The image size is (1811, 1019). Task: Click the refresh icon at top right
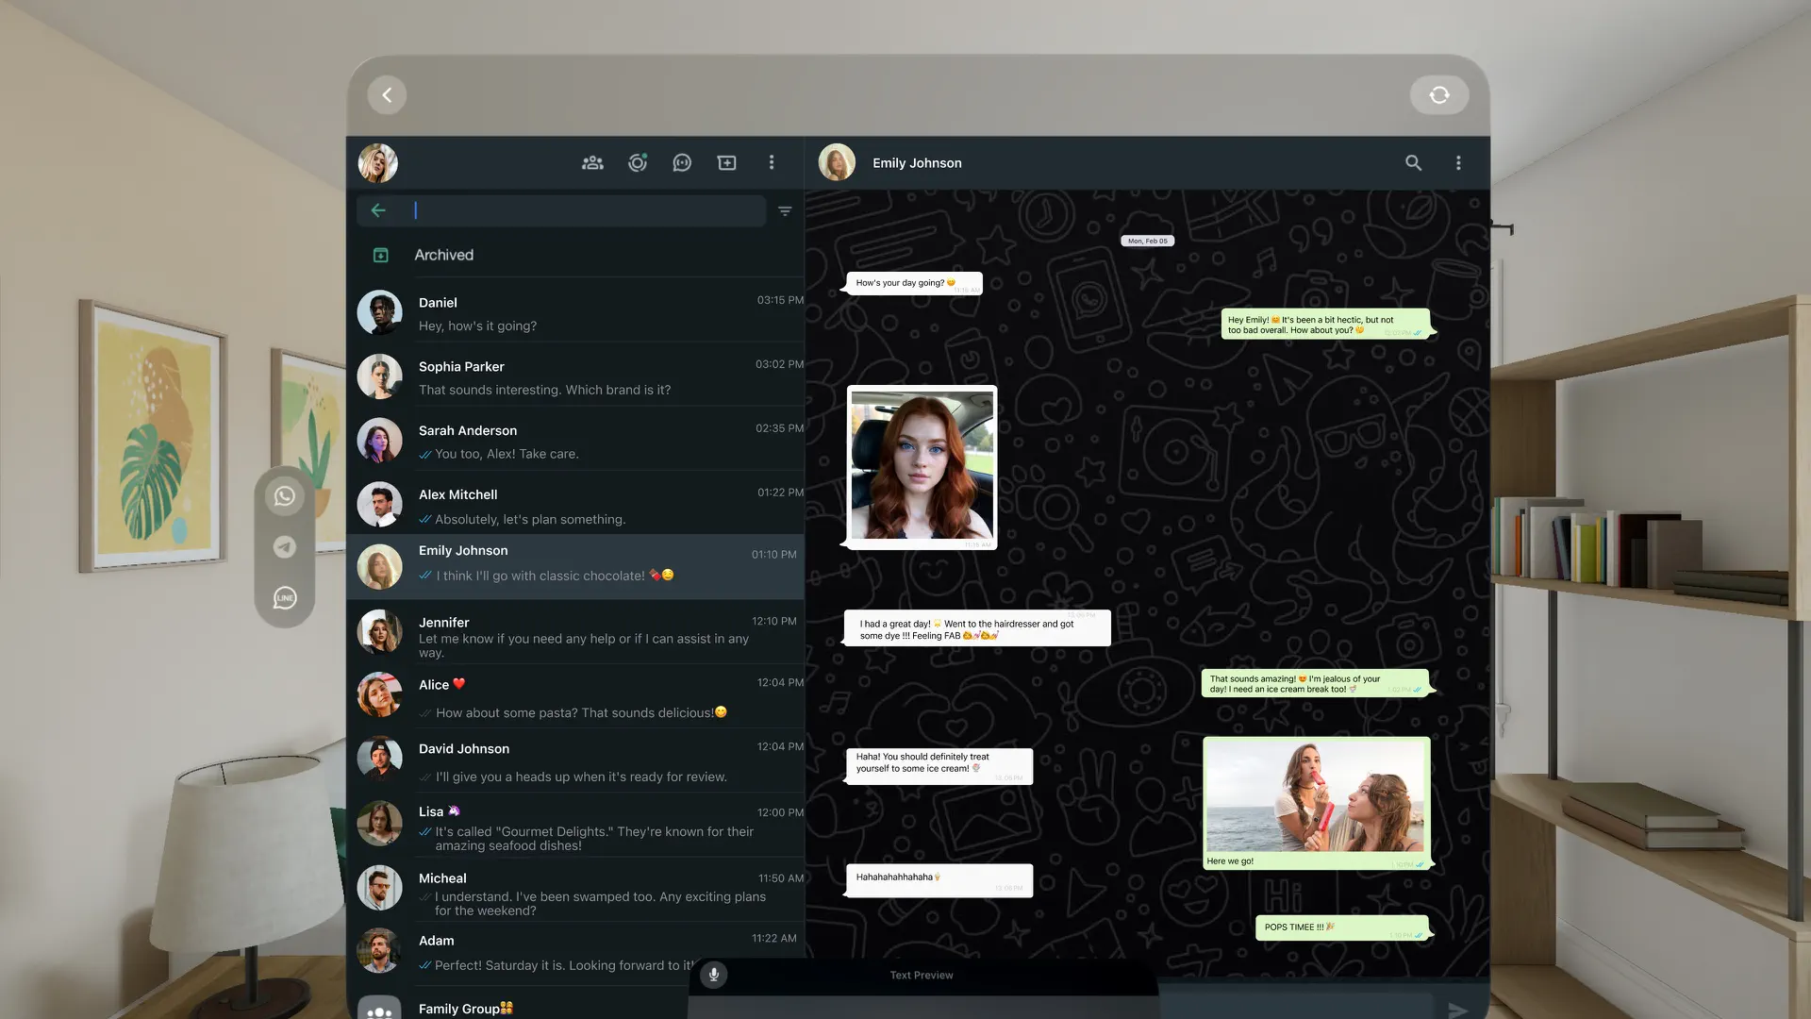coord(1438,94)
